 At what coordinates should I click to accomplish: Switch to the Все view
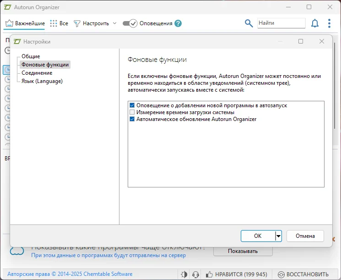pyautogui.click(x=59, y=23)
